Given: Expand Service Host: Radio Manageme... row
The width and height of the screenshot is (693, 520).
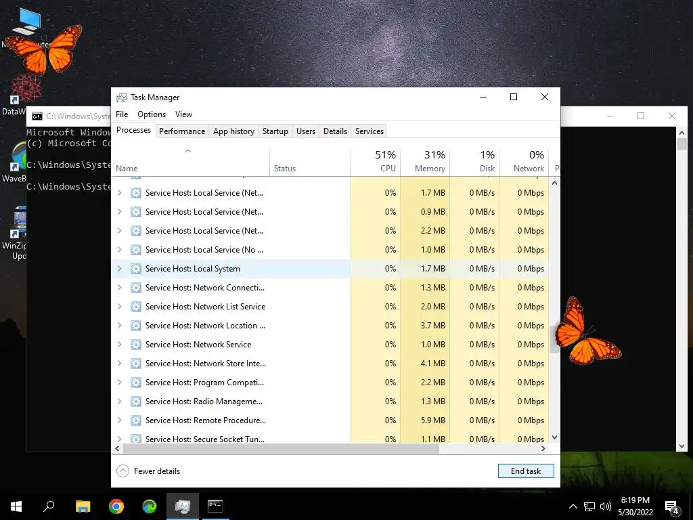Looking at the screenshot, I should [119, 402].
